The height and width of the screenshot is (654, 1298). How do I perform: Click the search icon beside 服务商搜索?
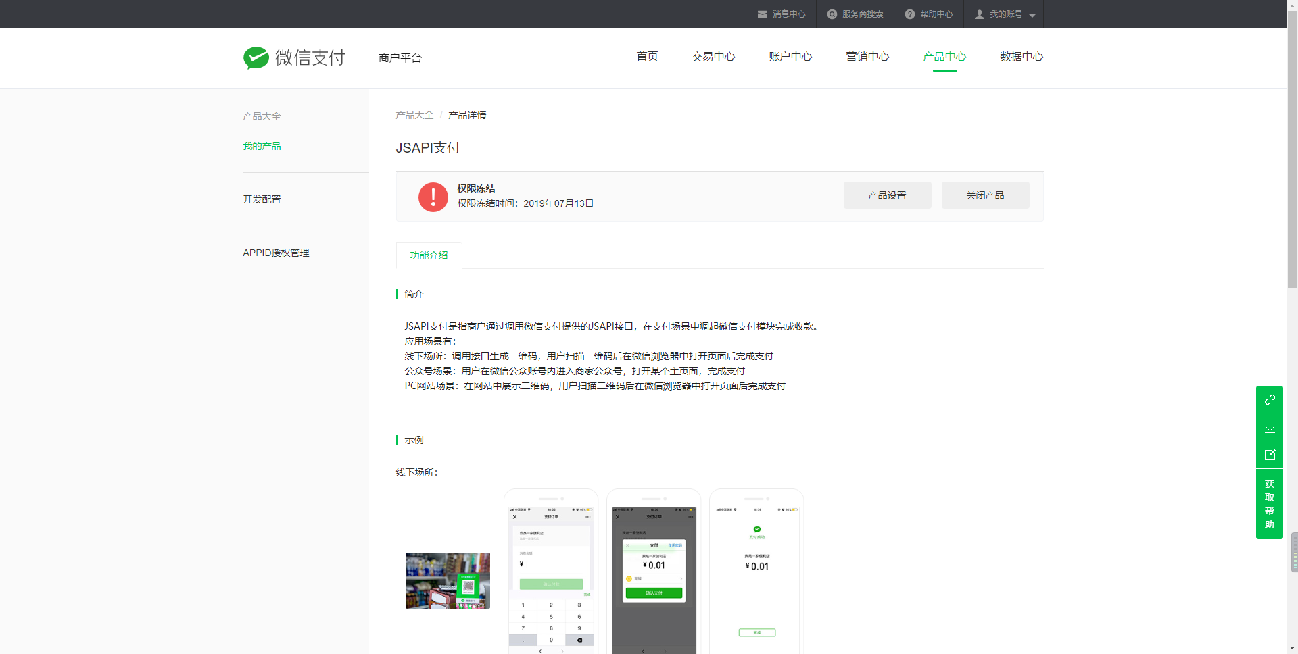(832, 14)
